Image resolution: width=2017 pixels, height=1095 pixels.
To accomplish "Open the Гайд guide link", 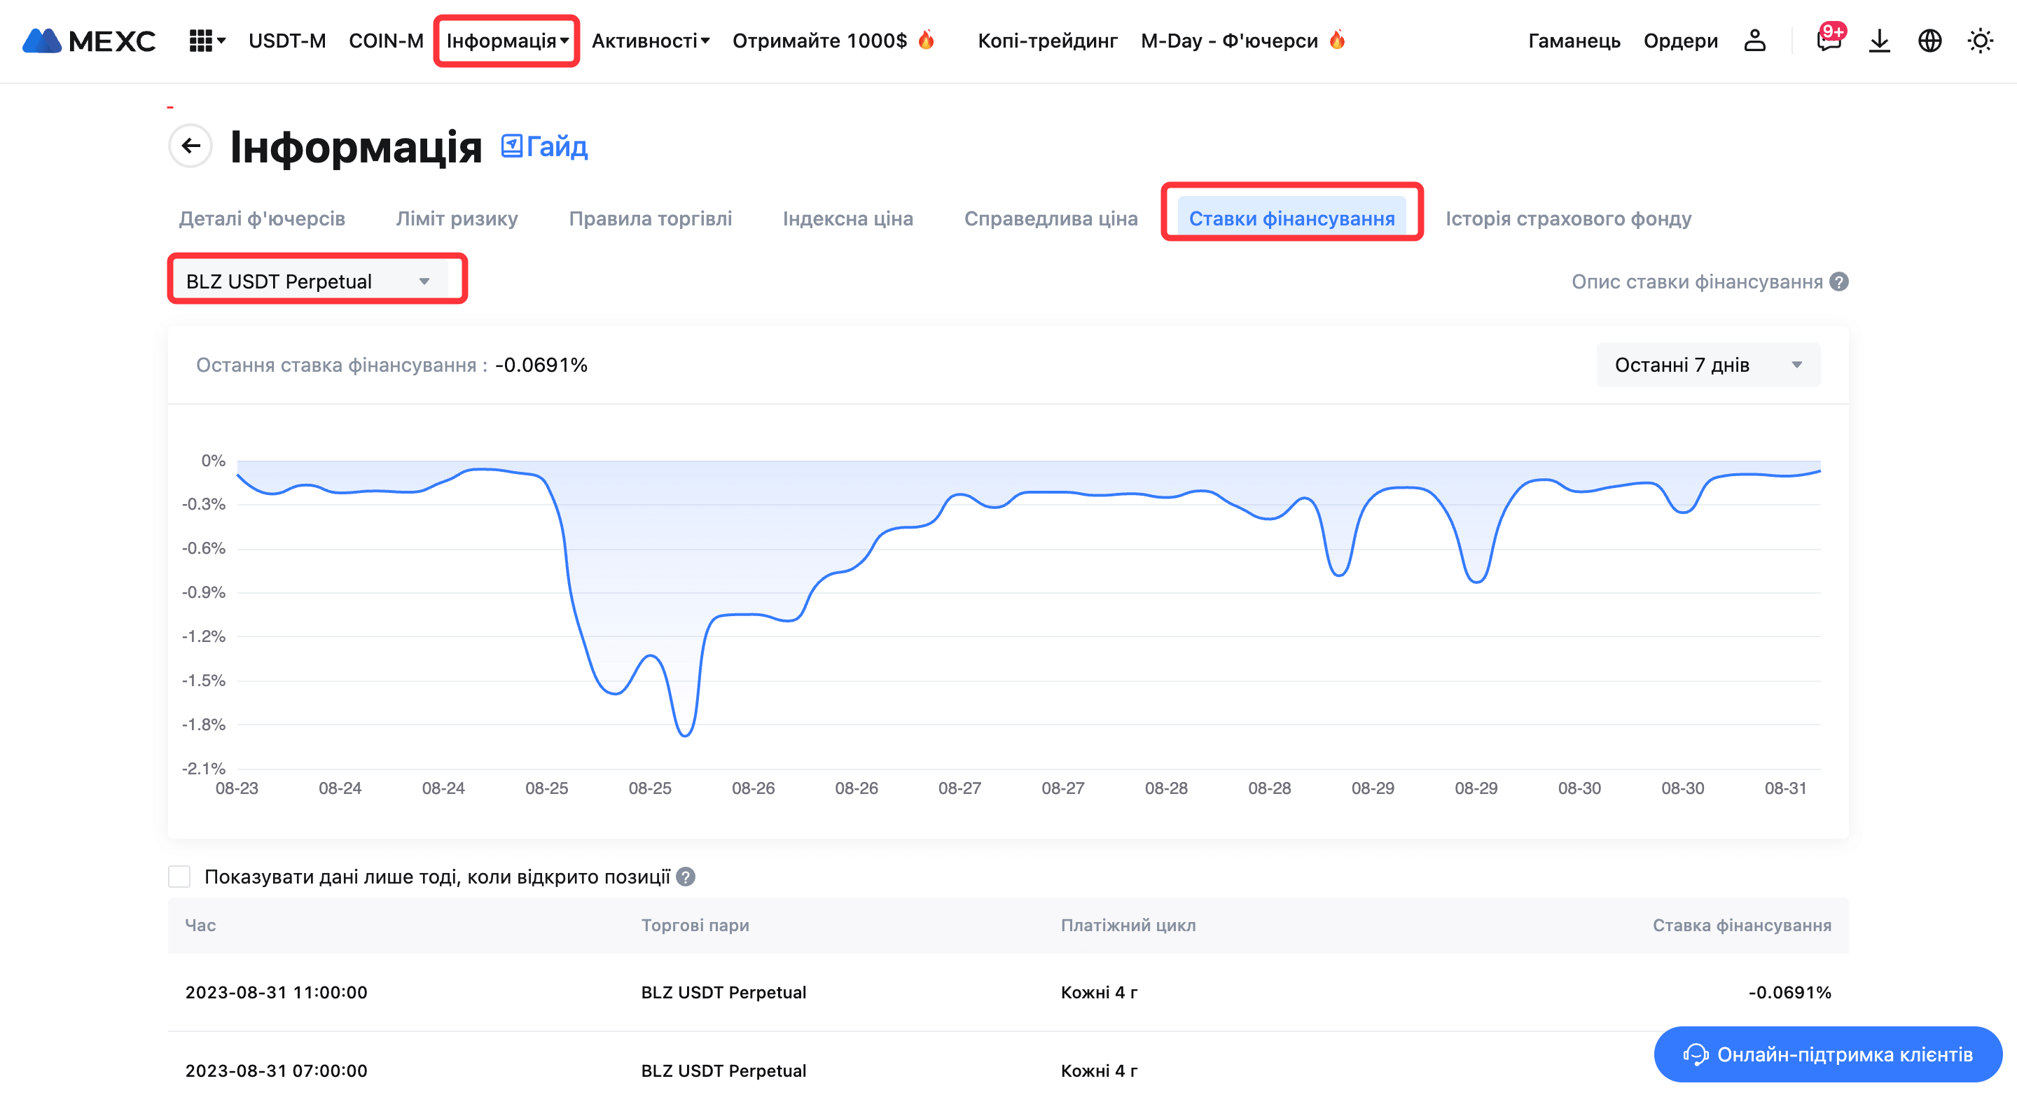I will coord(544,146).
